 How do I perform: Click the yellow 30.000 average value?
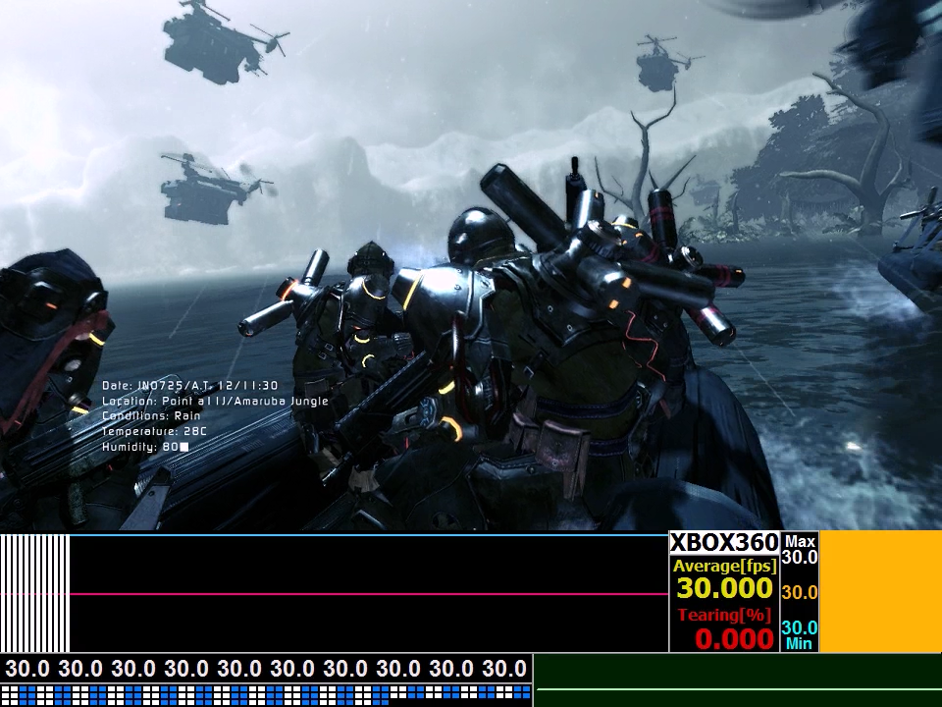(x=724, y=588)
